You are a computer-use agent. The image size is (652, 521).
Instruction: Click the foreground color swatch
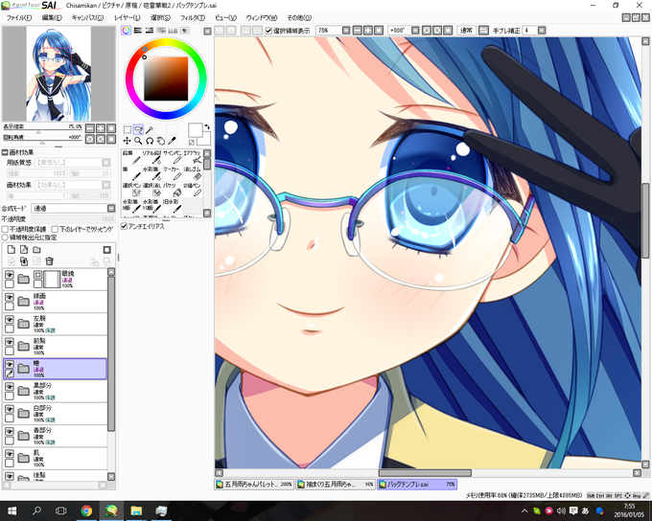195,129
